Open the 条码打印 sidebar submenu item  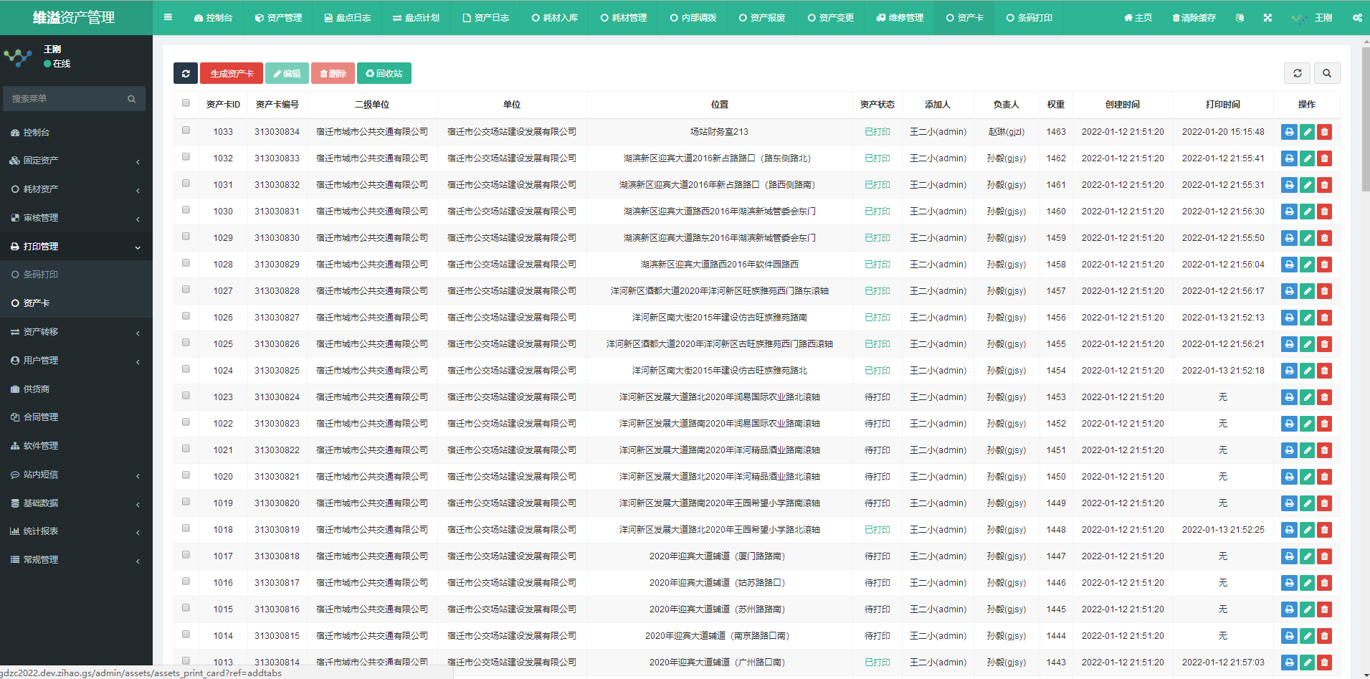coord(40,275)
